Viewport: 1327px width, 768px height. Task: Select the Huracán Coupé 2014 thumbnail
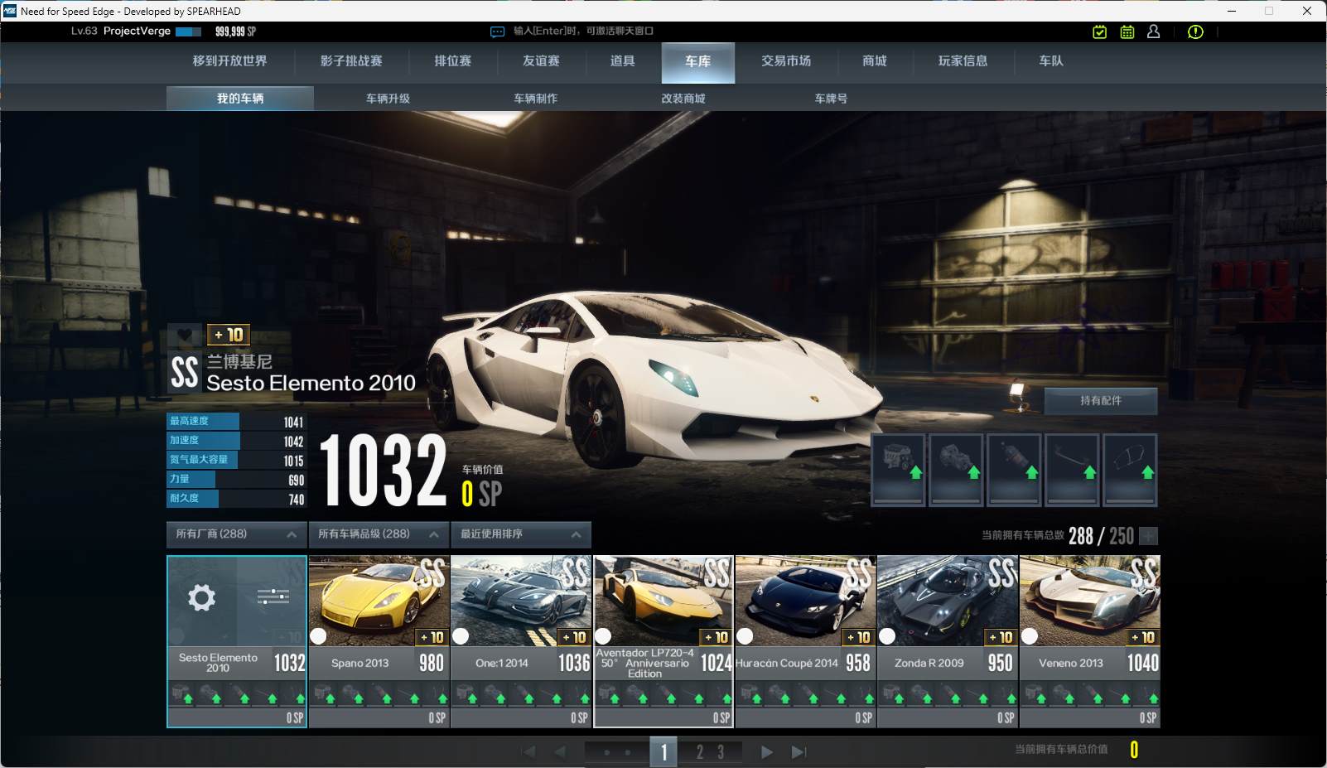click(x=805, y=601)
